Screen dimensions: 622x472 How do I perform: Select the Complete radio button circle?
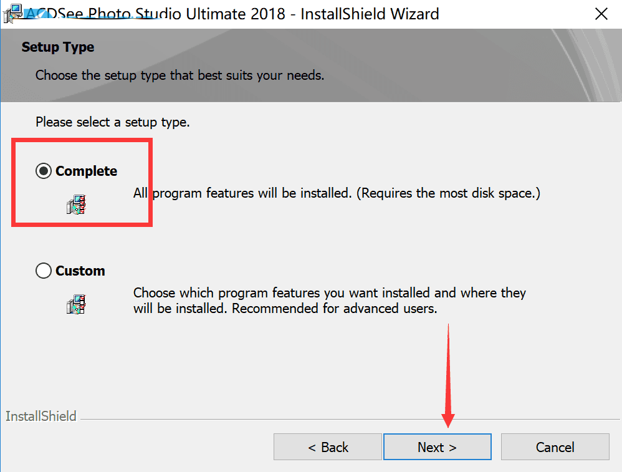(x=44, y=171)
